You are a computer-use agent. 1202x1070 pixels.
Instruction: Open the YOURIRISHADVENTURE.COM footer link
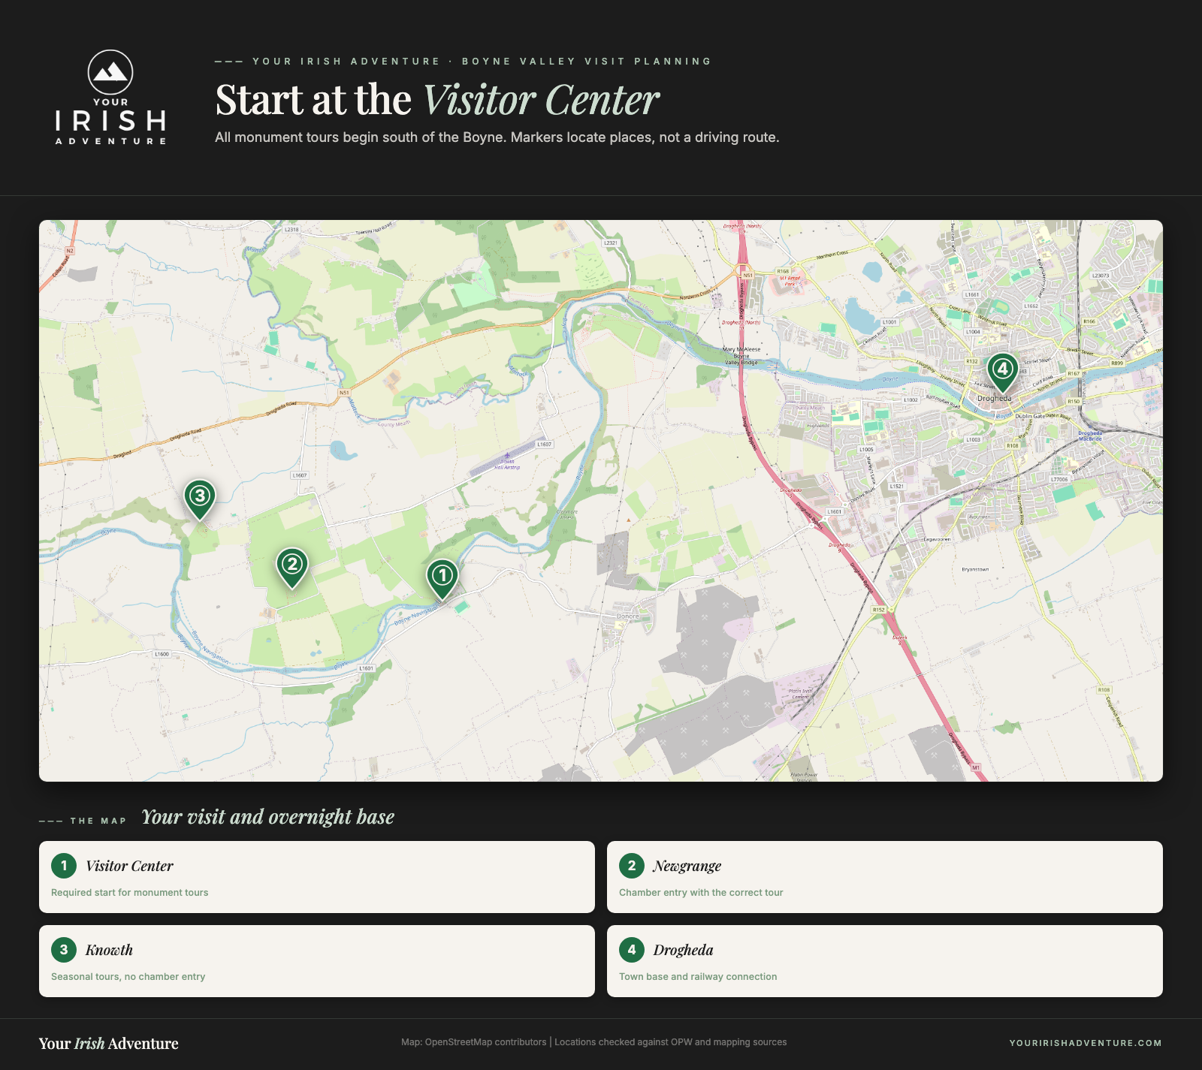click(1086, 1043)
